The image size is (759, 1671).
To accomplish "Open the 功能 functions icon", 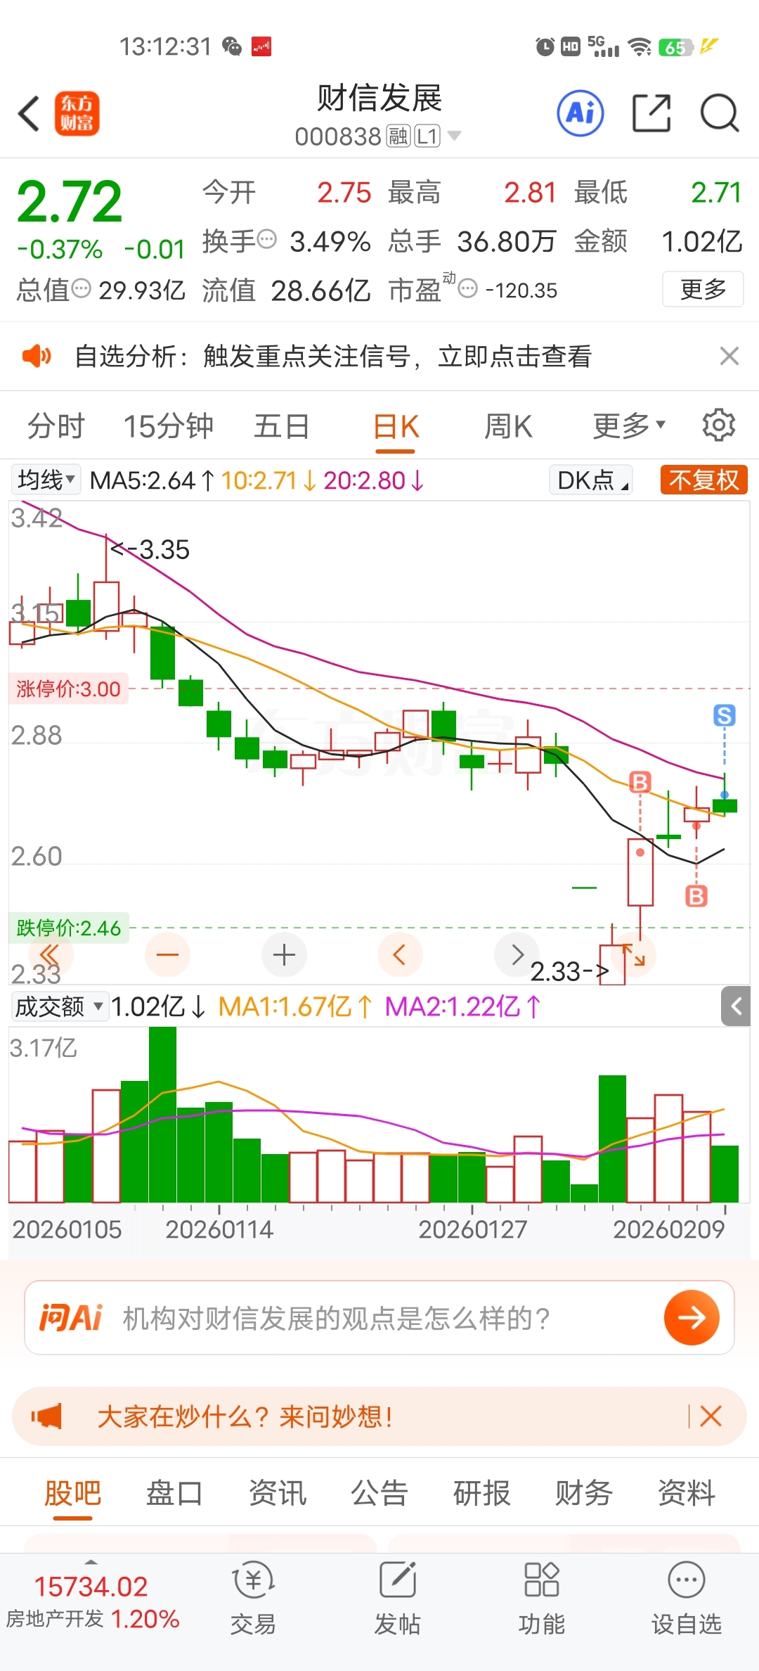I will (542, 1599).
